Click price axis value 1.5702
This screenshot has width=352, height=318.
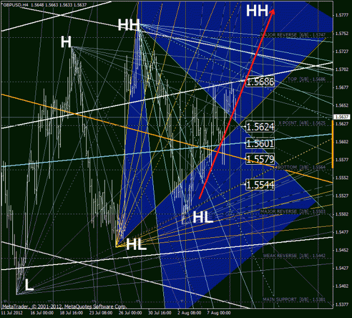pyautogui.click(x=342, y=69)
